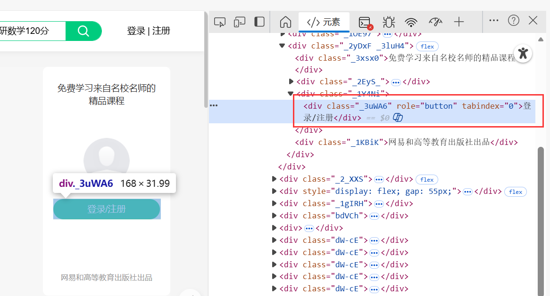Click the search field with 研数学120分
Screen dimensions: 550x296
33,31
